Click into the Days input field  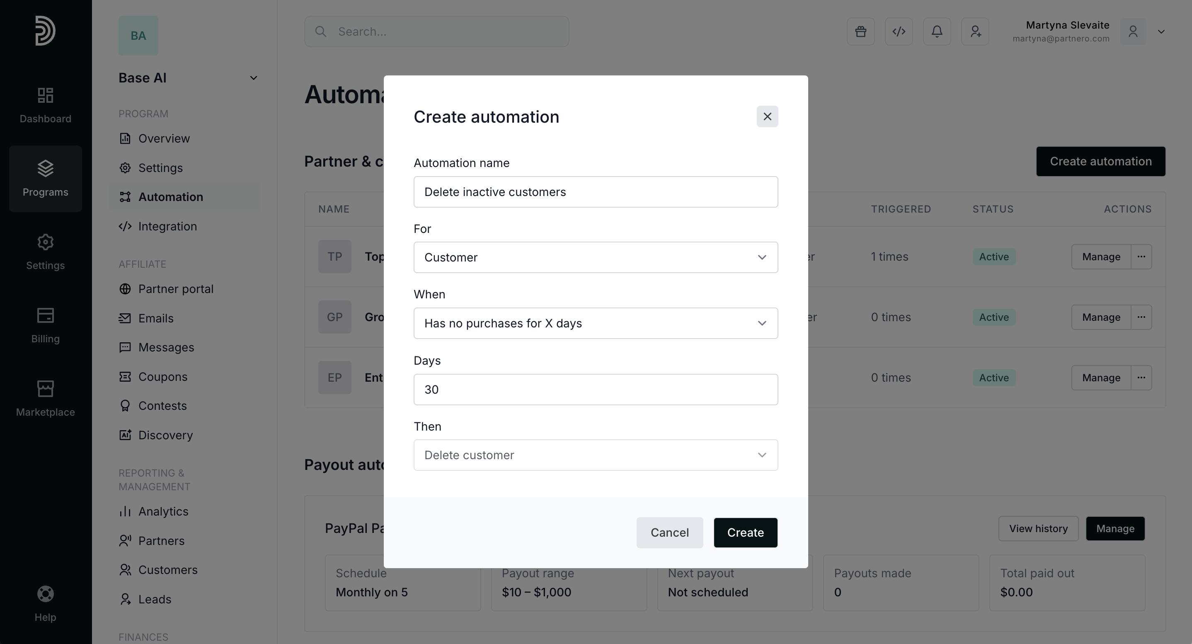596,390
